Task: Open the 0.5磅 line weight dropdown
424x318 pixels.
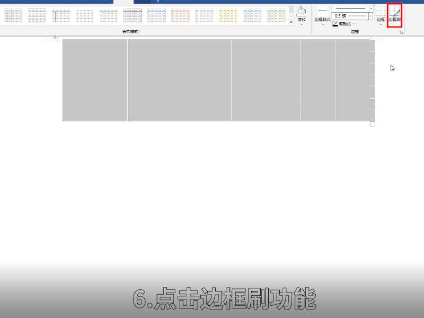Action: coord(370,16)
